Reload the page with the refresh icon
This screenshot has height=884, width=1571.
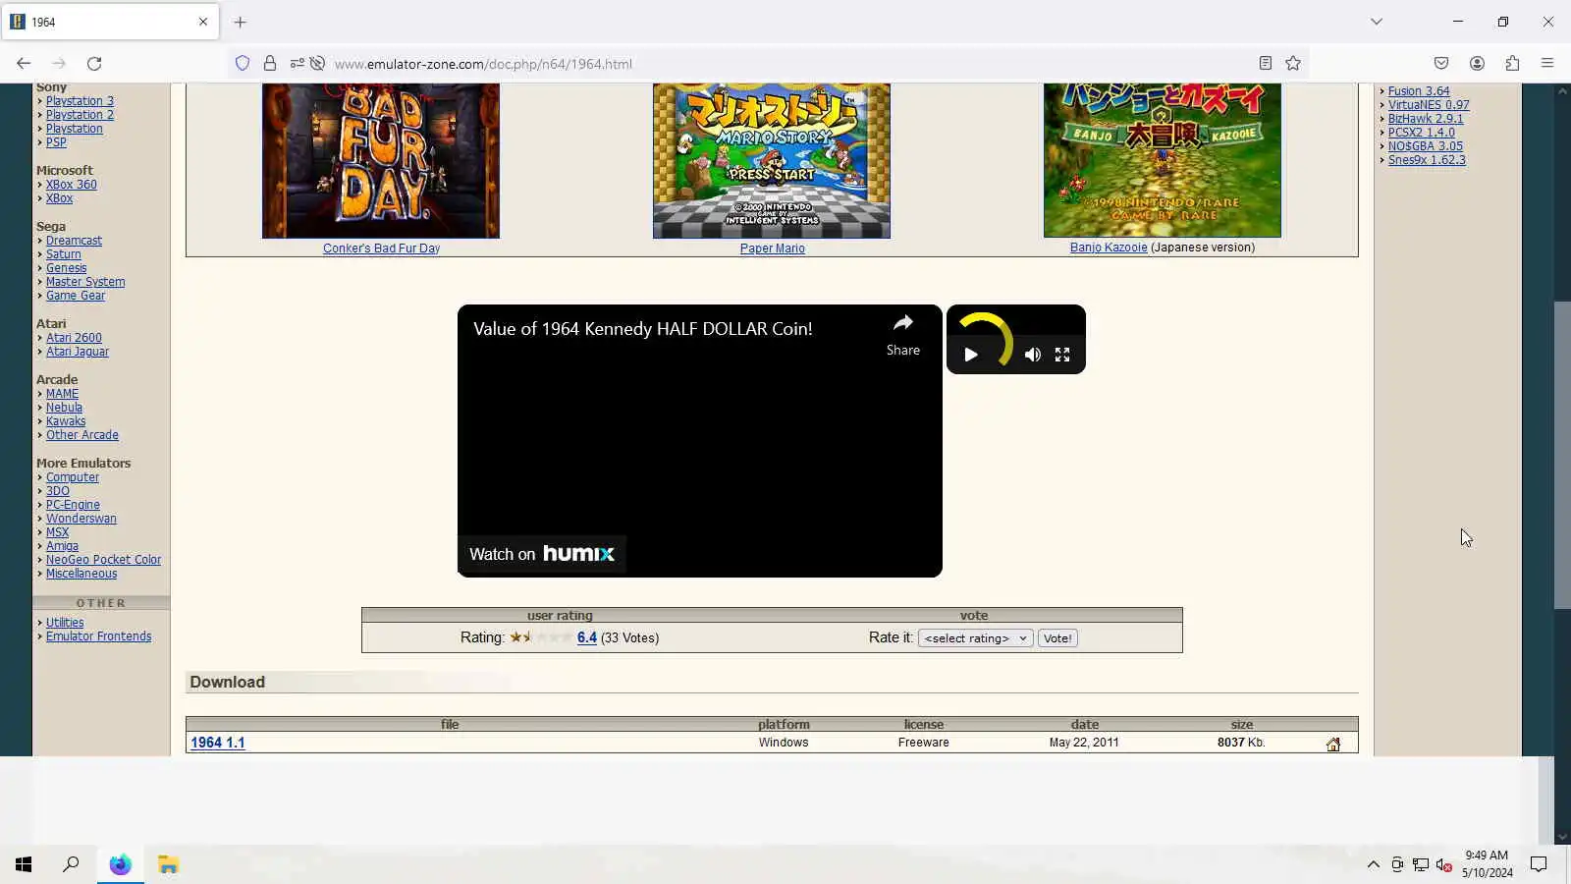click(94, 64)
